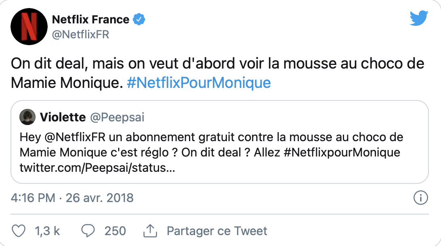The height and width of the screenshot is (246, 441).
Task: Click Violette's small profile avatar
Action: click(27, 117)
